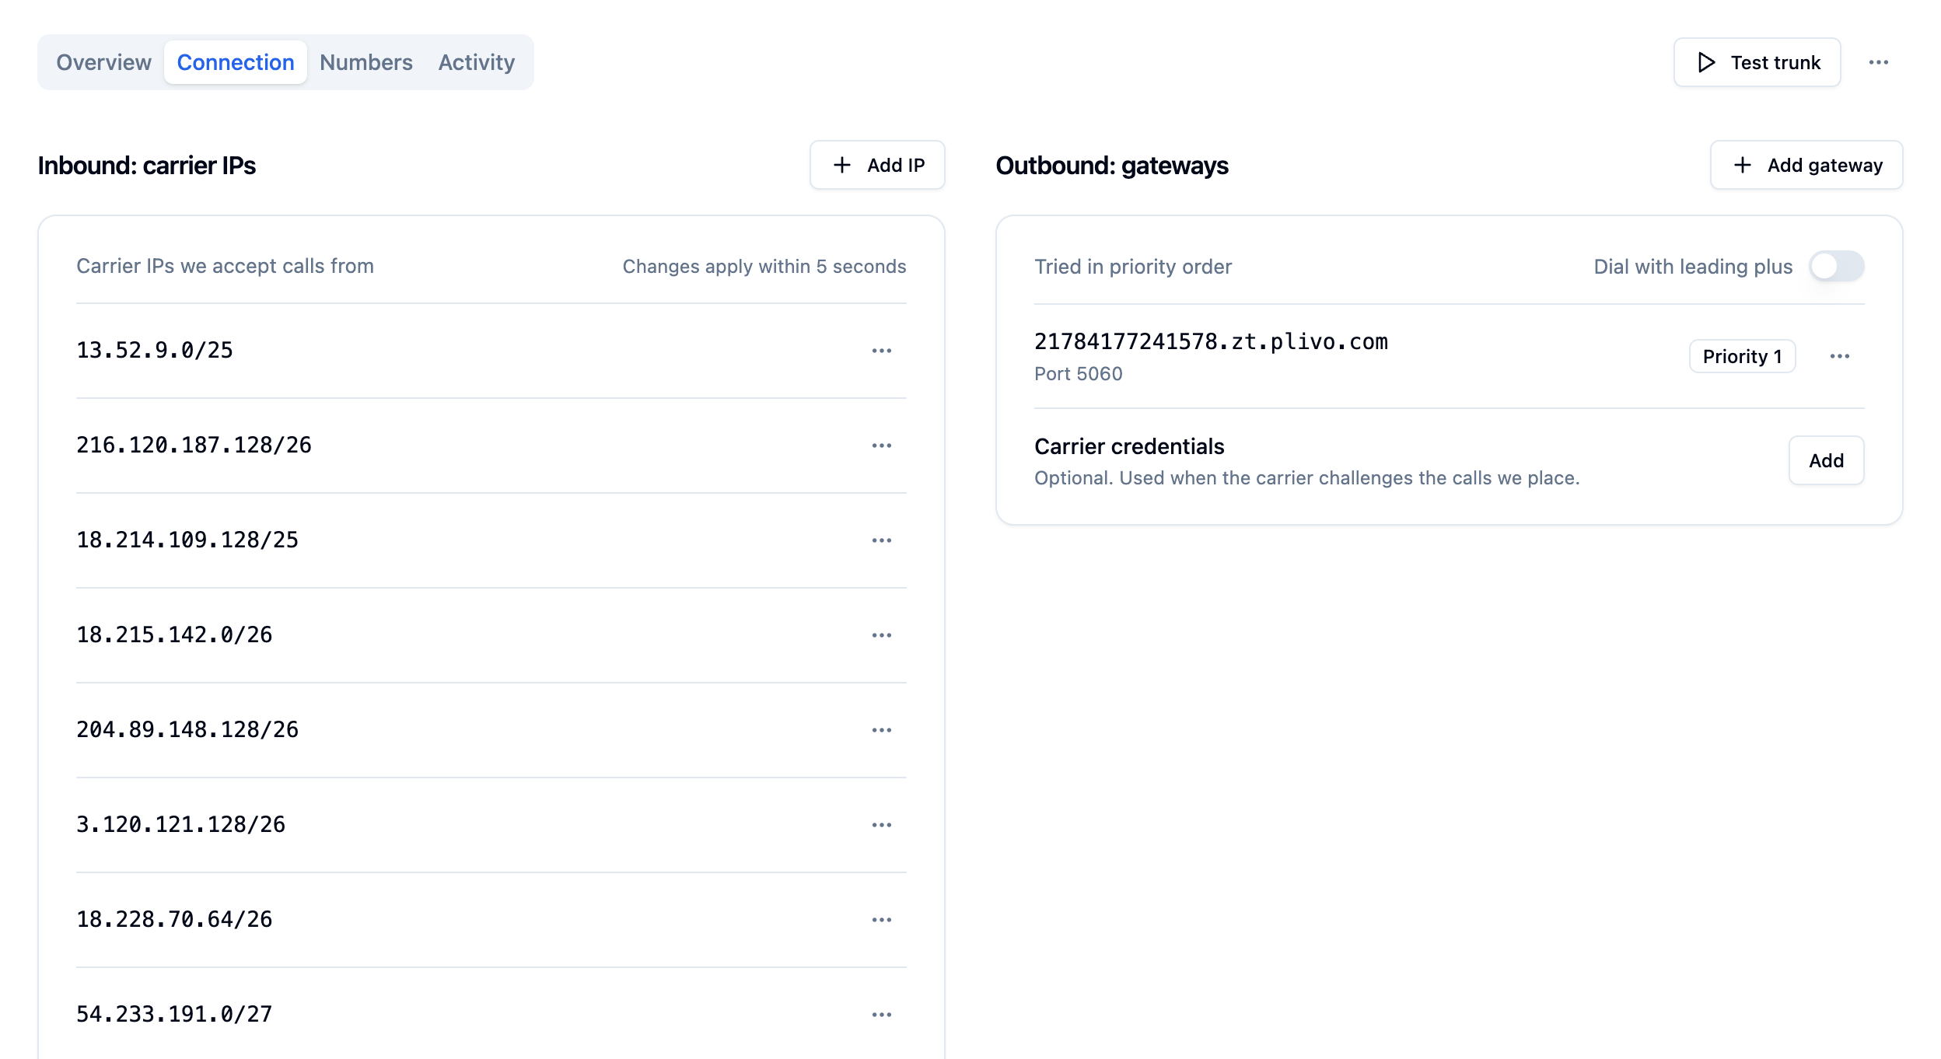Switch to the Overview tab

[x=103, y=62]
